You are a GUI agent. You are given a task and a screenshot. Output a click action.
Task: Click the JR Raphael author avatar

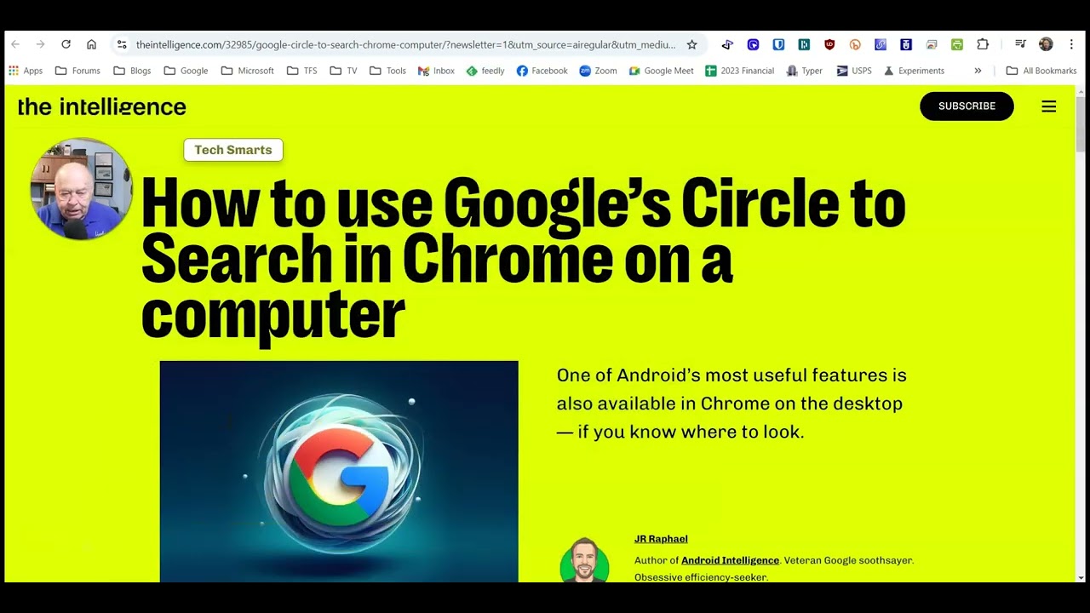[x=584, y=560]
